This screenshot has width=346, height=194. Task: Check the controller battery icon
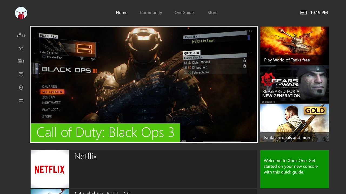304,13
